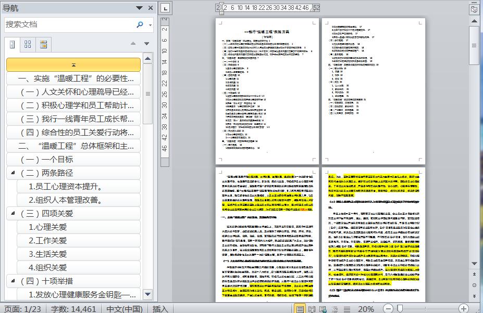The height and width of the screenshot is (313, 483).
Task: Click the tab stop selector L button
Action: (165, 8)
